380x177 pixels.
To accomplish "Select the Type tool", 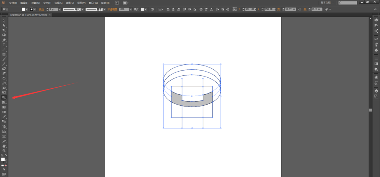I will coord(4,45).
